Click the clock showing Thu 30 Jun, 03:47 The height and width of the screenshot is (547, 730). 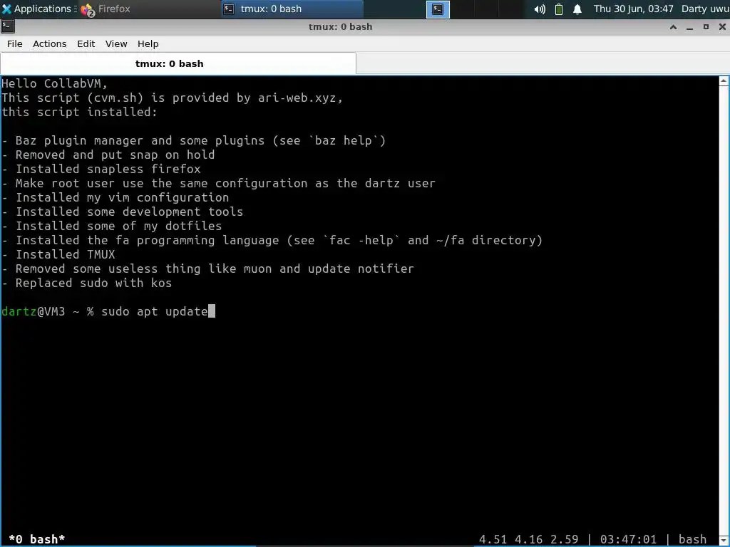click(x=633, y=9)
